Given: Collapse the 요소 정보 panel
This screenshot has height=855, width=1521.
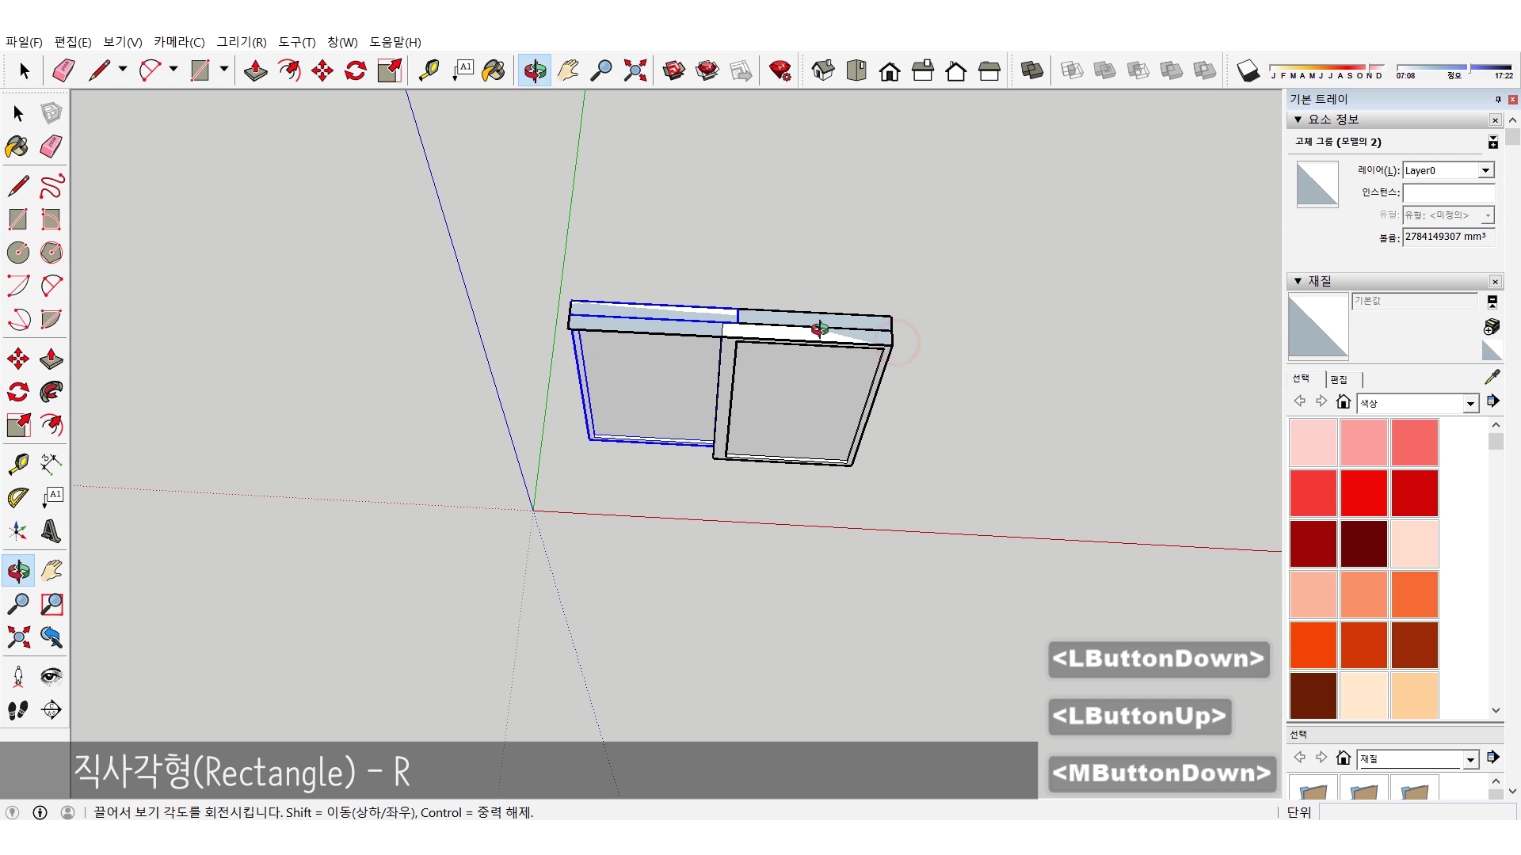Looking at the screenshot, I should click(1298, 120).
